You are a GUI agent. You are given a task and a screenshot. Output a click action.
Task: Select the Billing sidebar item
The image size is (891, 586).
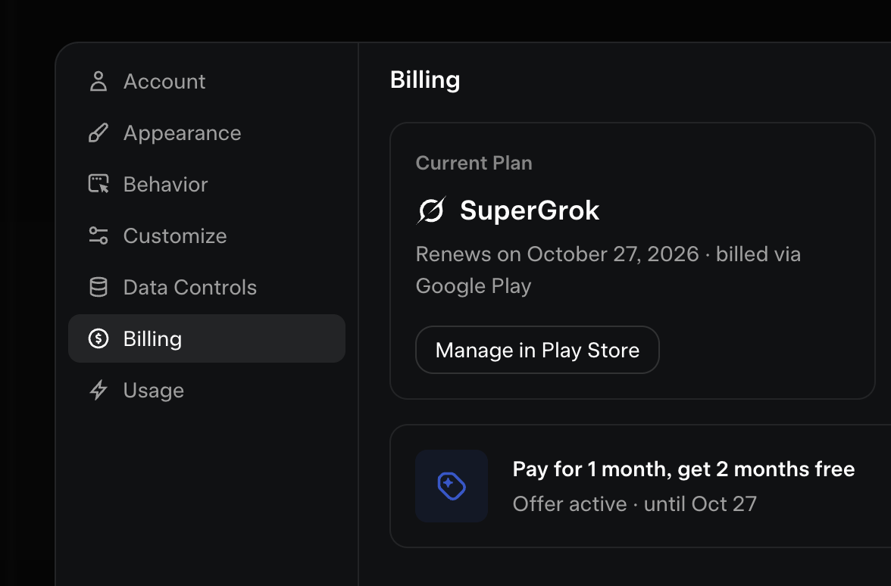coord(207,338)
